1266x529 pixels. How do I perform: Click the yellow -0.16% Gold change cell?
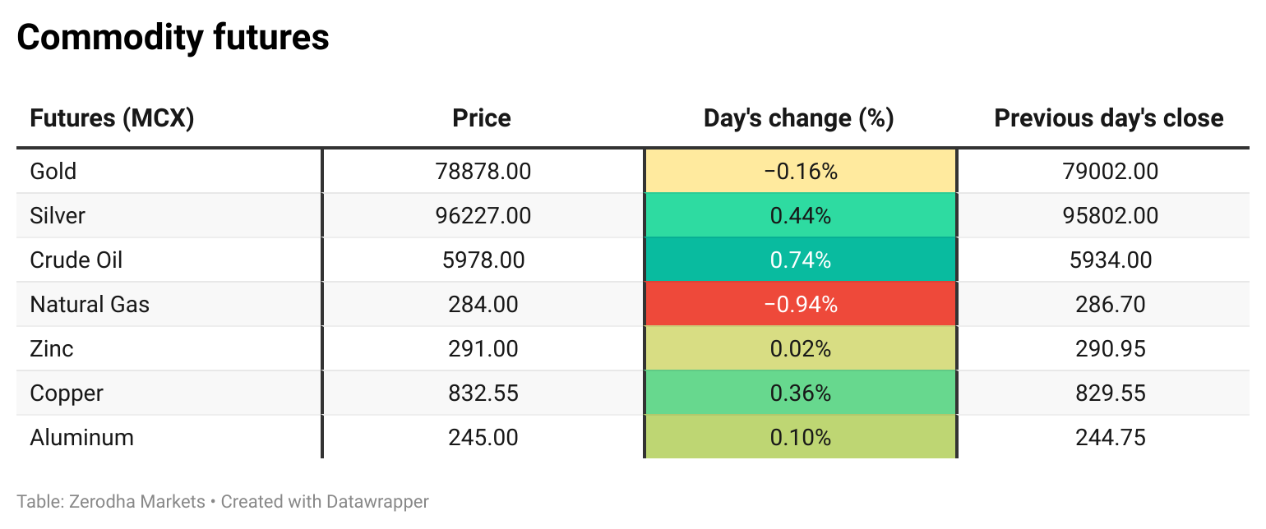coord(801,171)
